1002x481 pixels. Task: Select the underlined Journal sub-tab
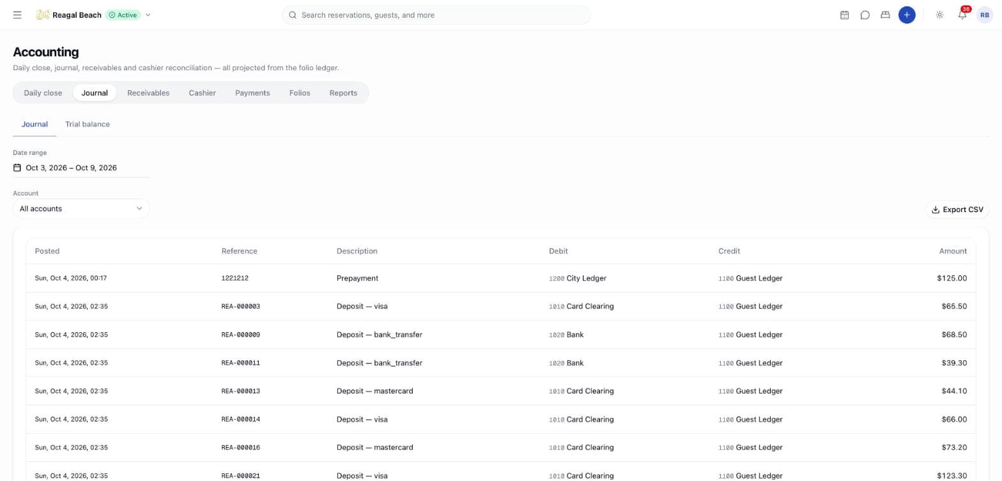(x=35, y=124)
